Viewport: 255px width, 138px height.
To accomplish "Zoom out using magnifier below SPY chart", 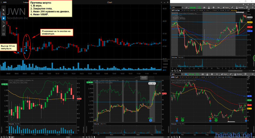I will tap(177, 71).
